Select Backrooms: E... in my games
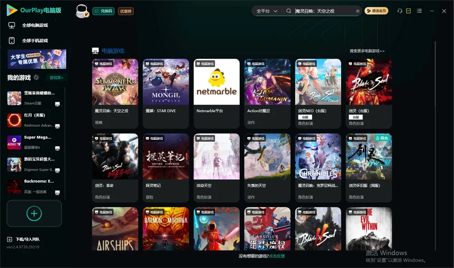The width and height of the screenshot is (454, 268). 34,187
